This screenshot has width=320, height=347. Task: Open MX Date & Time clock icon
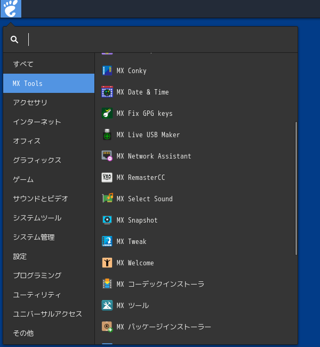click(x=107, y=92)
